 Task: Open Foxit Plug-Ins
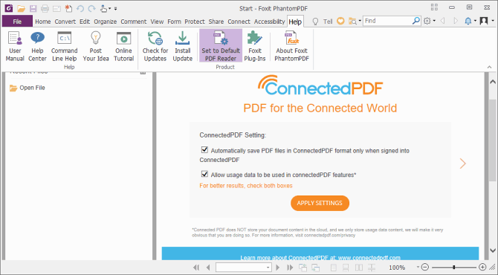click(x=255, y=46)
